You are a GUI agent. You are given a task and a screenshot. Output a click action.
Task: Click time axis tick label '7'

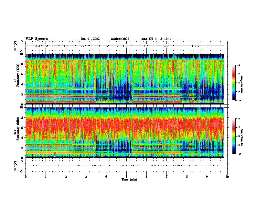tap(166, 177)
